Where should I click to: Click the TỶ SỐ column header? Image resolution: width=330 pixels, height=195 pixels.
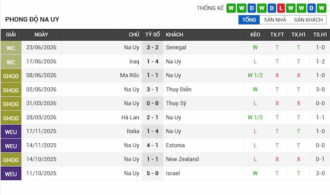(152, 35)
